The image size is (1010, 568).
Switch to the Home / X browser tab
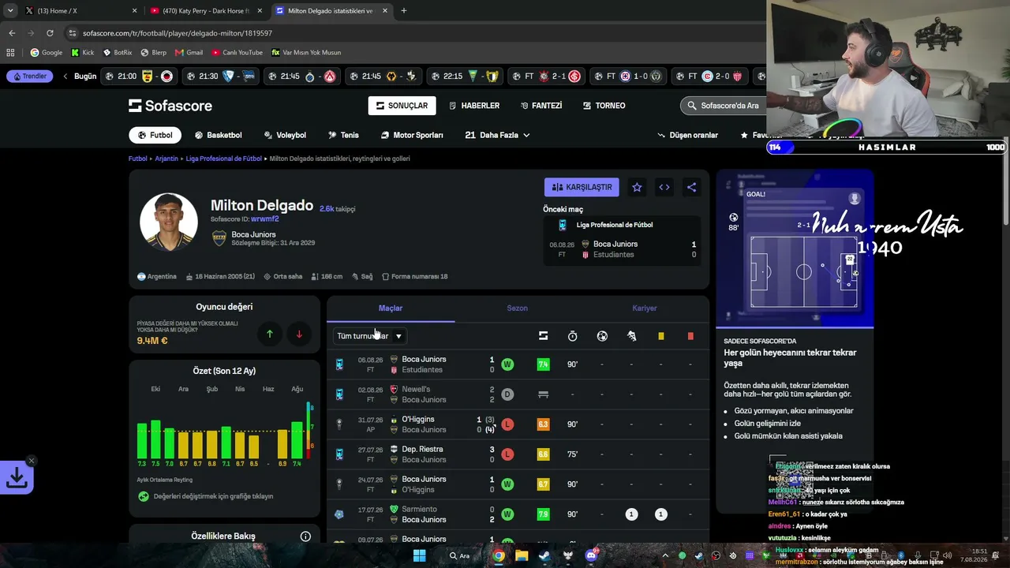point(81,11)
